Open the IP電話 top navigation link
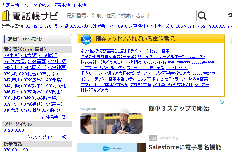Viewport: 232px width, 152px height. 80,5
